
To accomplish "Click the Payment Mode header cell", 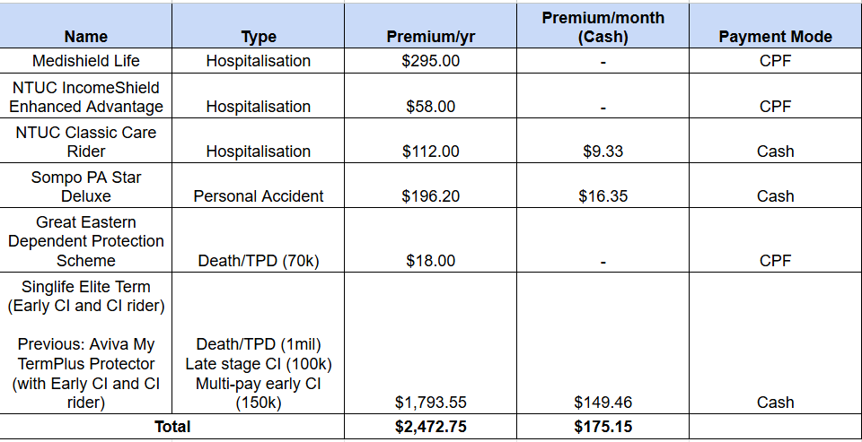I will tap(775, 37).
